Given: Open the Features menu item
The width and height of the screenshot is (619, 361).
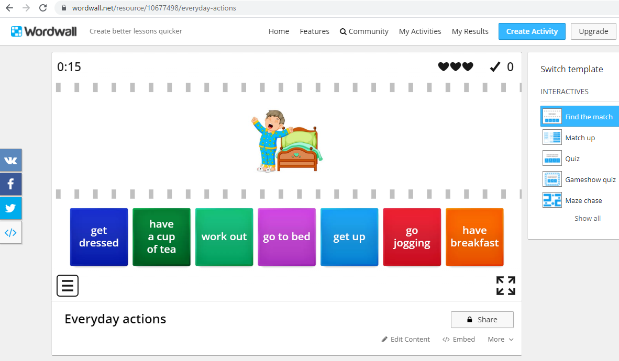Looking at the screenshot, I should (x=314, y=31).
